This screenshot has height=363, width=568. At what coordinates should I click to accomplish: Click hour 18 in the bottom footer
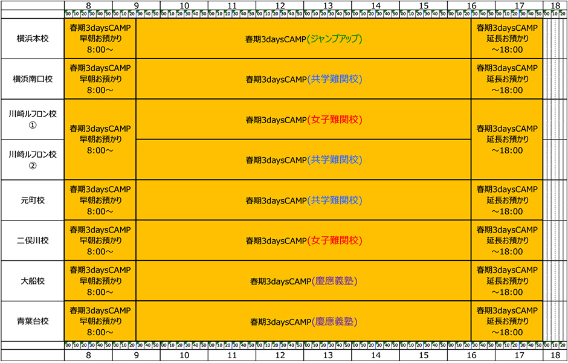coord(555,355)
